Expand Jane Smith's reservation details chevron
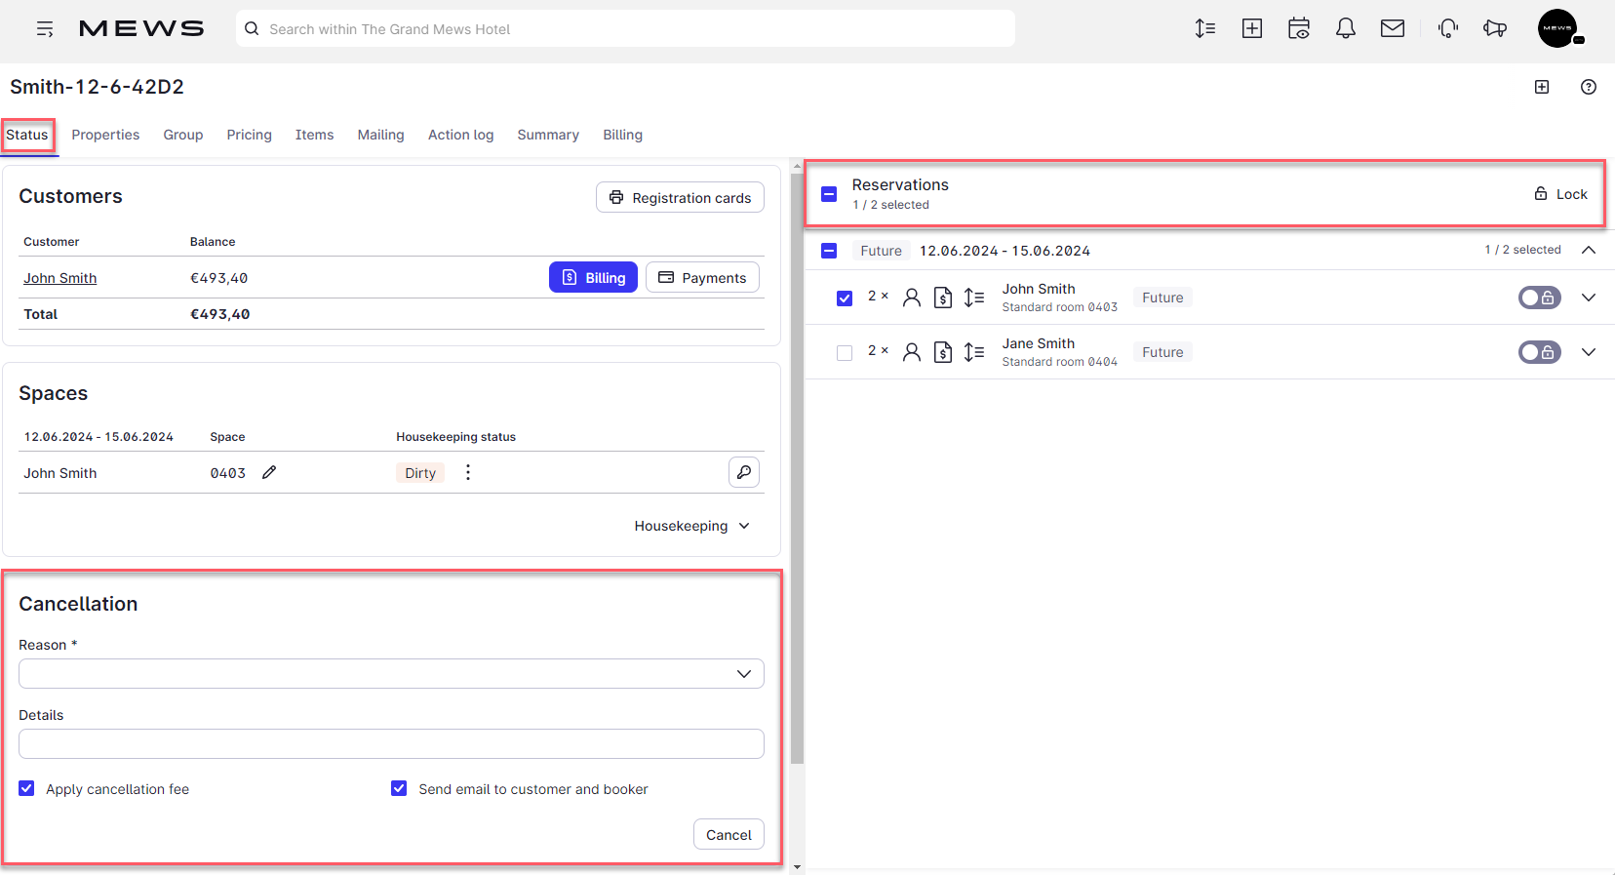Viewport: 1615px width, 875px height. [x=1588, y=352]
